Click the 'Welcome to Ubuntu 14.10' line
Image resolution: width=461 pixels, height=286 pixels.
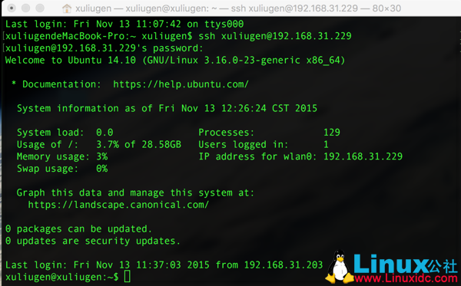pyautogui.click(x=175, y=61)
